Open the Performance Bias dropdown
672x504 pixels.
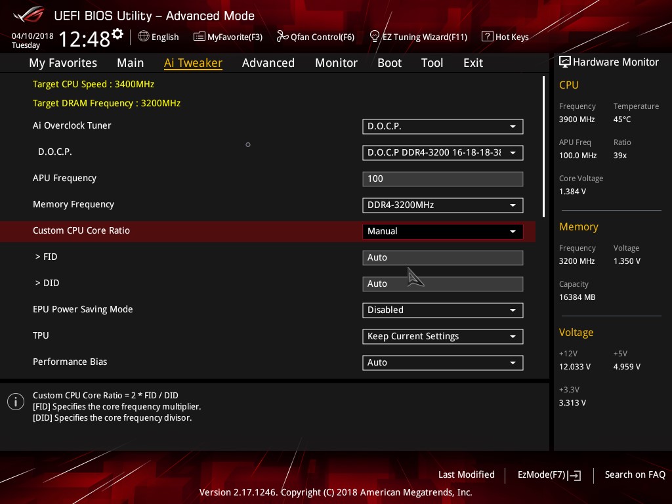[442, 362]
